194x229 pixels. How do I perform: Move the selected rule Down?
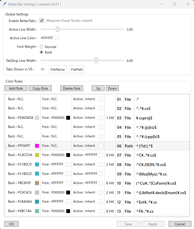[x=112, y=88]
